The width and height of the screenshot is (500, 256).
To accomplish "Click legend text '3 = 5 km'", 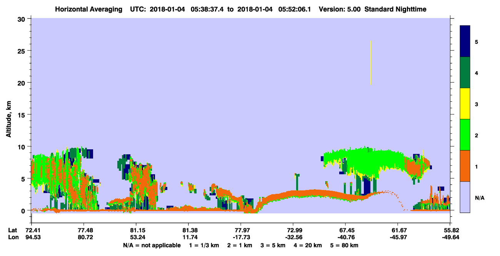I will coord(273,245).
